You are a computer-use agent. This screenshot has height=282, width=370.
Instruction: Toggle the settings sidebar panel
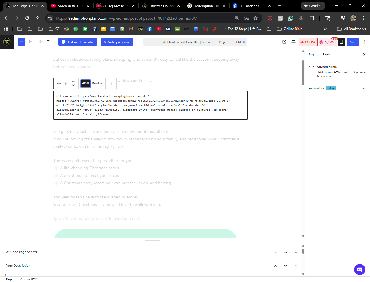tap(341, 42)
